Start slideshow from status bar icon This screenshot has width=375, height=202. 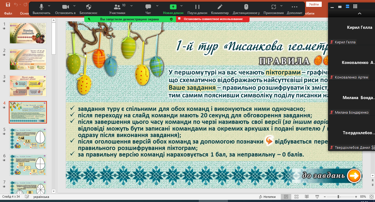[317, 197]
